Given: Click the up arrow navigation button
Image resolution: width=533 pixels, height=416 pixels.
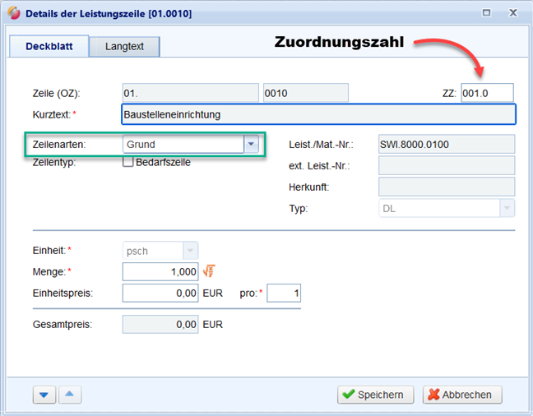Looking at the screenshot, I should (70, 395).
